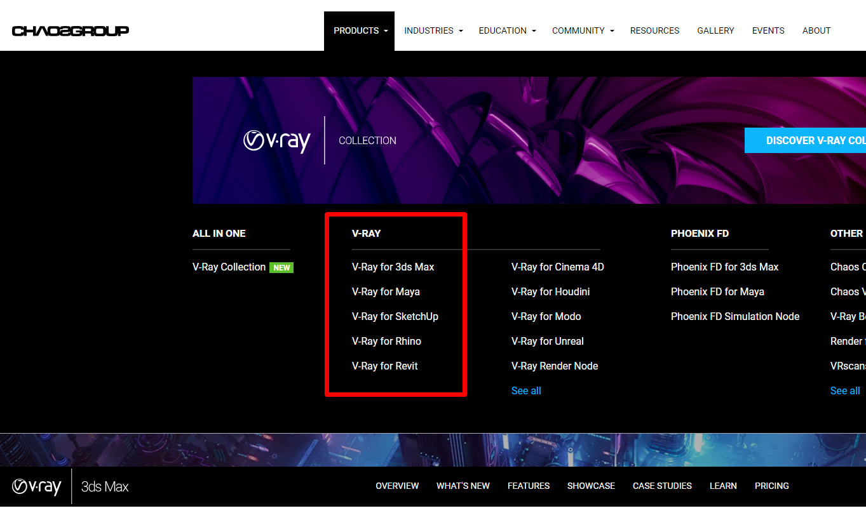
Task: Click the PHOENIX FD column heading
Action: point(700,234)
